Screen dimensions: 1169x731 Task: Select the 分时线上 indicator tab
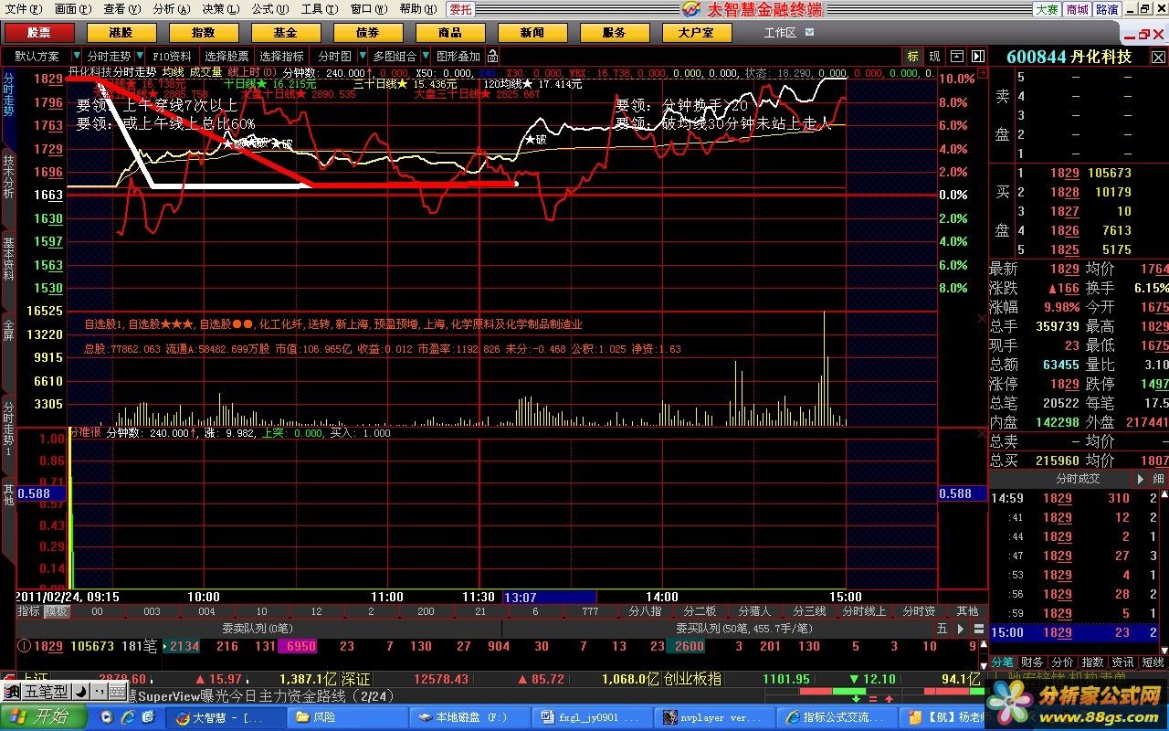coord(864,611)
